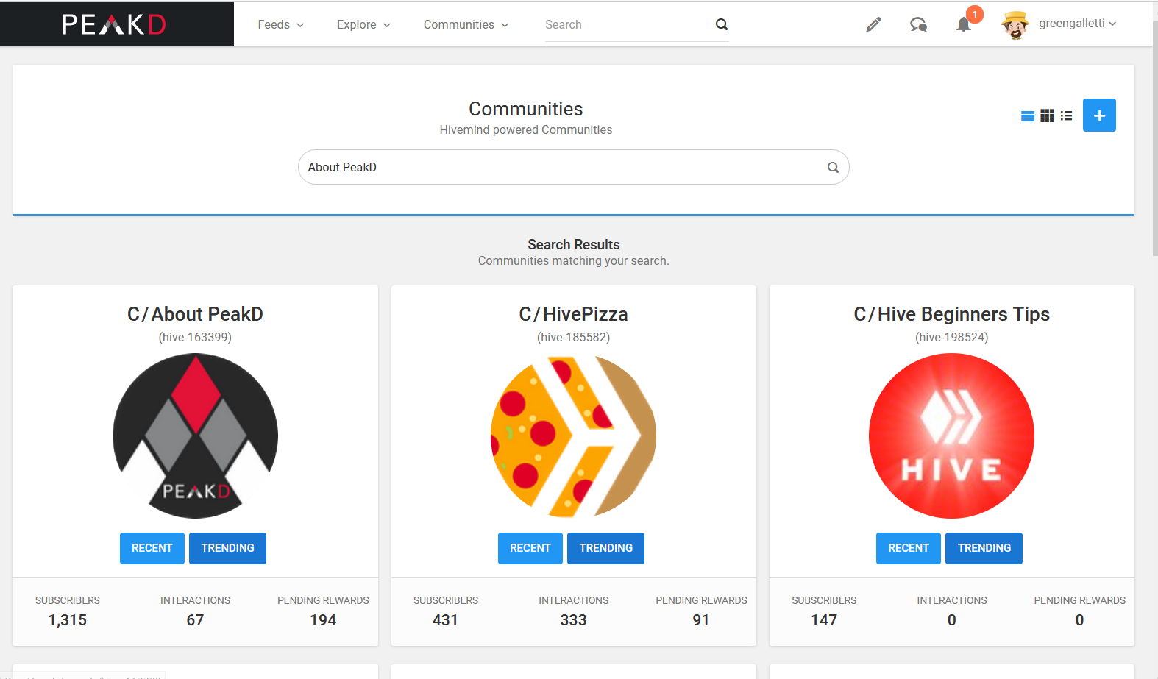Click the page vertical scrollbar
The height and width of the screenshot is (679, 1158).
[x=1155, y=140]
